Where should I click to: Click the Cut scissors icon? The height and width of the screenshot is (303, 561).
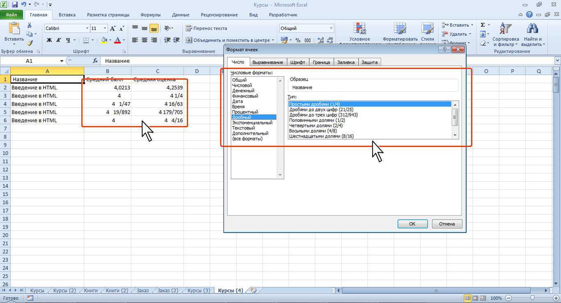(30, 25)
